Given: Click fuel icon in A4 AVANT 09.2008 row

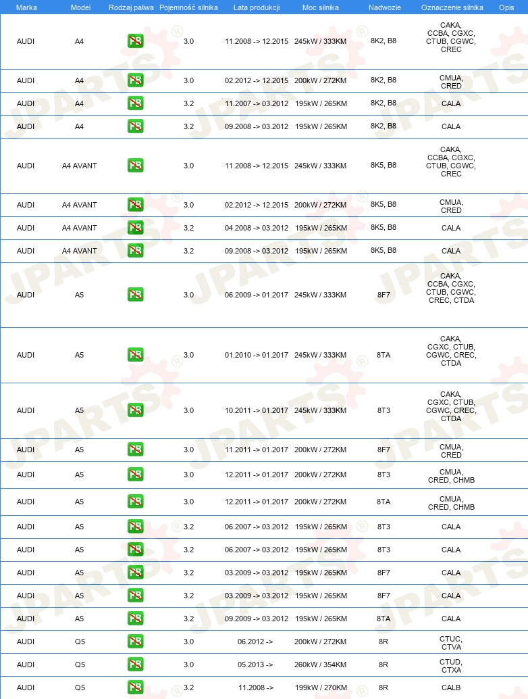Looking at the screenshot, I should coord(135,251).
